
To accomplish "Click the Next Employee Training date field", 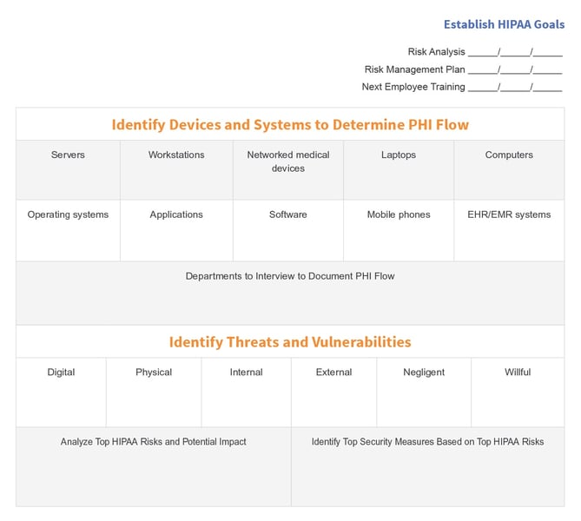I will pyautogui.click(x=514, y=87).
